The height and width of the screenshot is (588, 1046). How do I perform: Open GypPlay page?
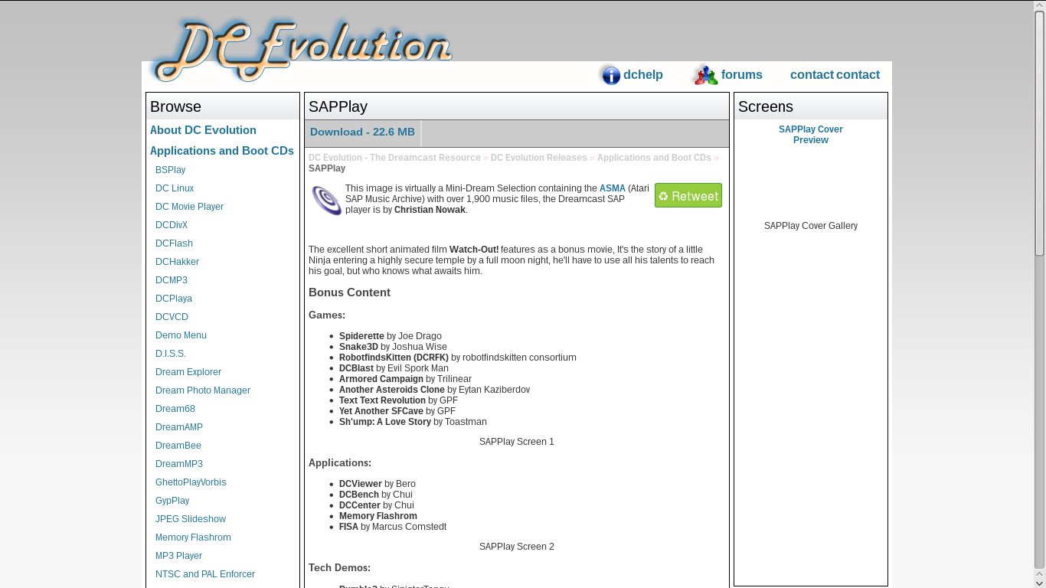point(172,501)
